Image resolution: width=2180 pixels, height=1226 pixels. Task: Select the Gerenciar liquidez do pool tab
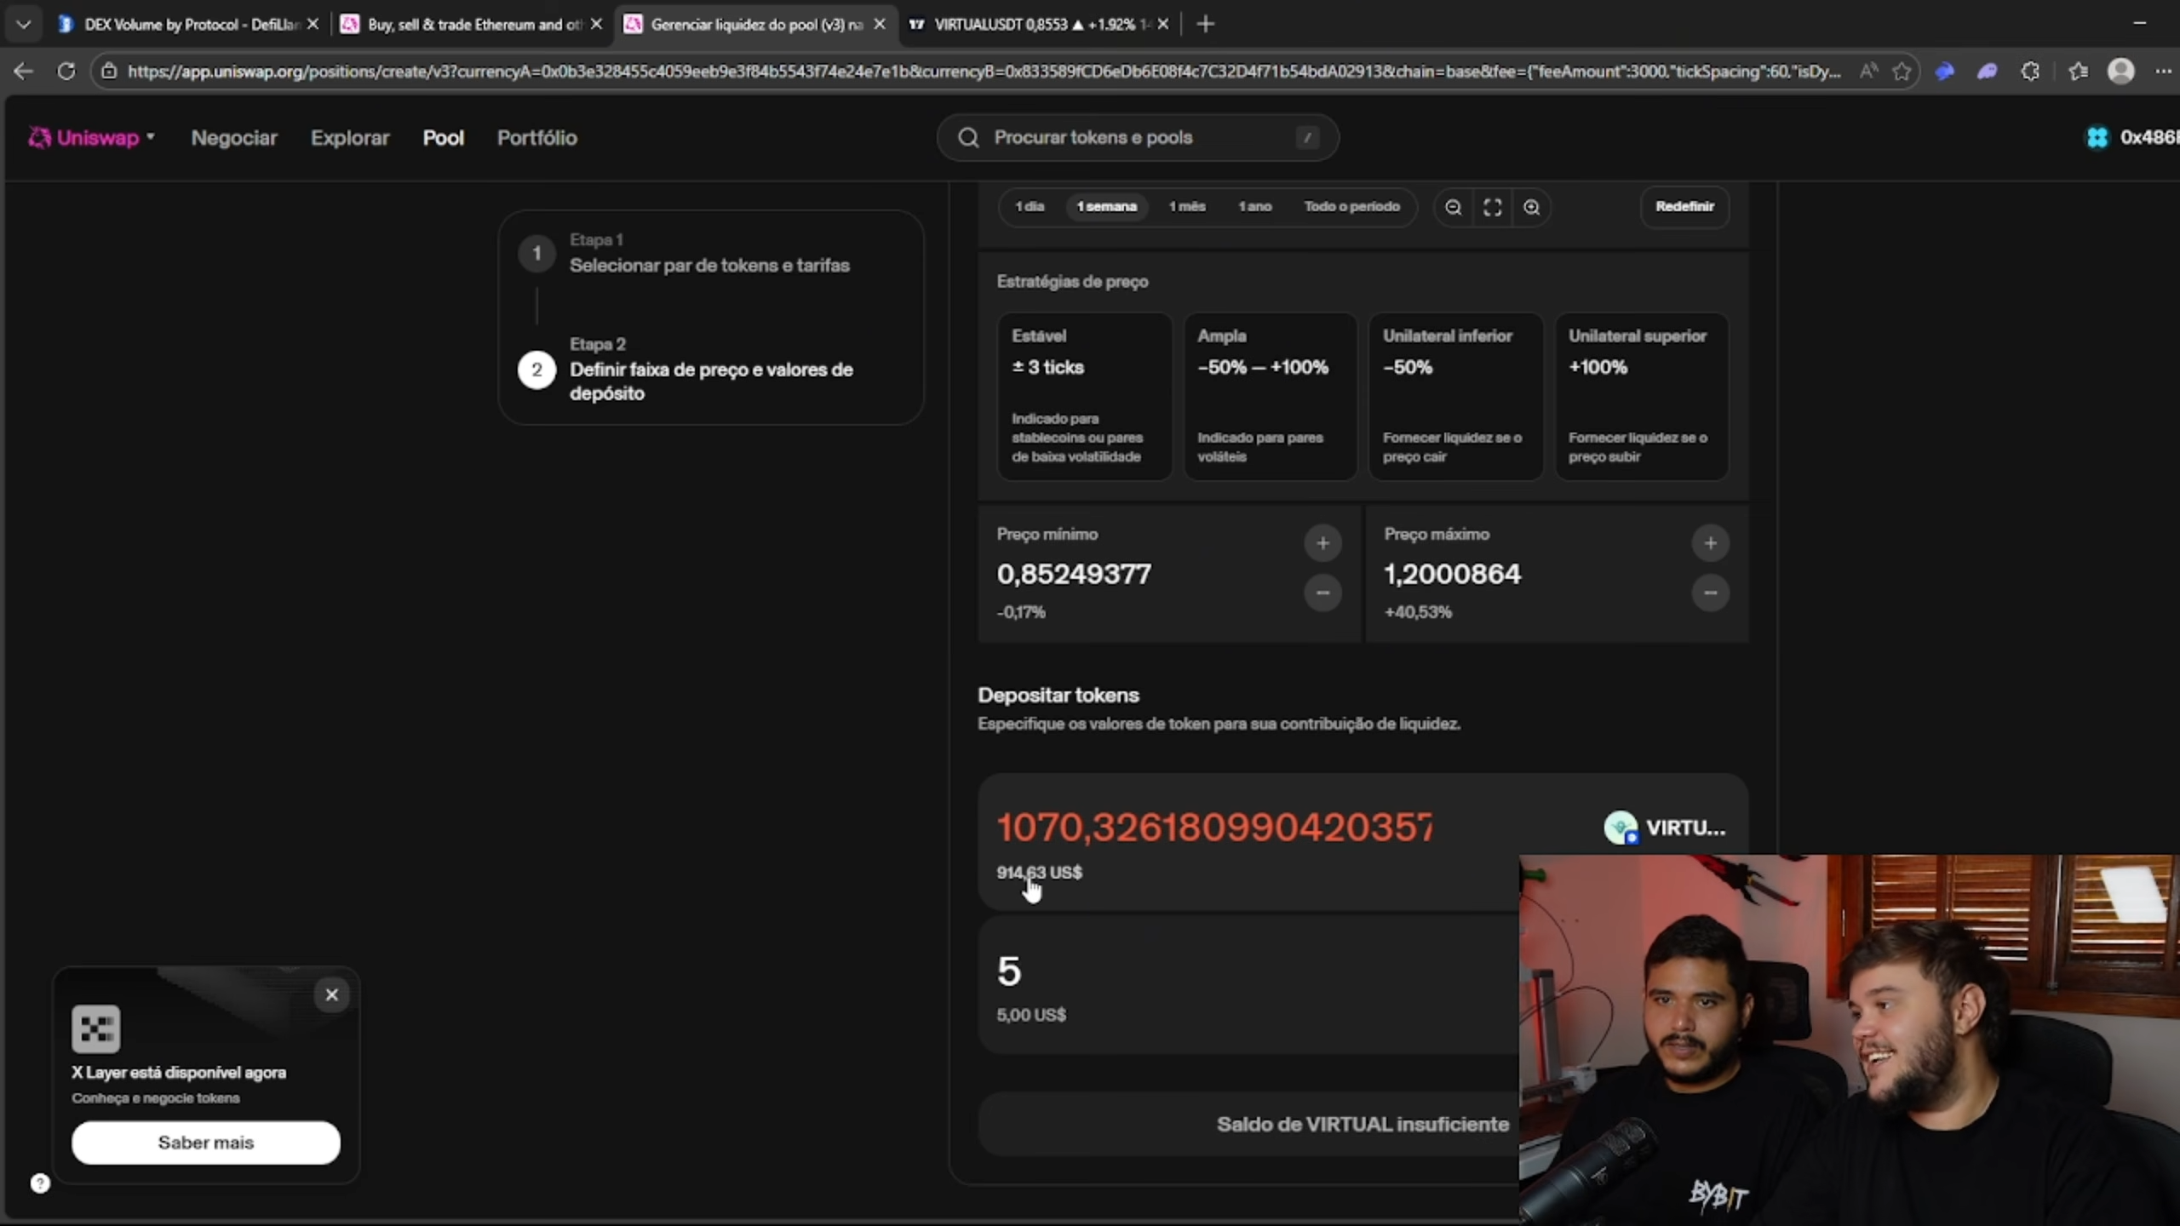coord(754,24)
